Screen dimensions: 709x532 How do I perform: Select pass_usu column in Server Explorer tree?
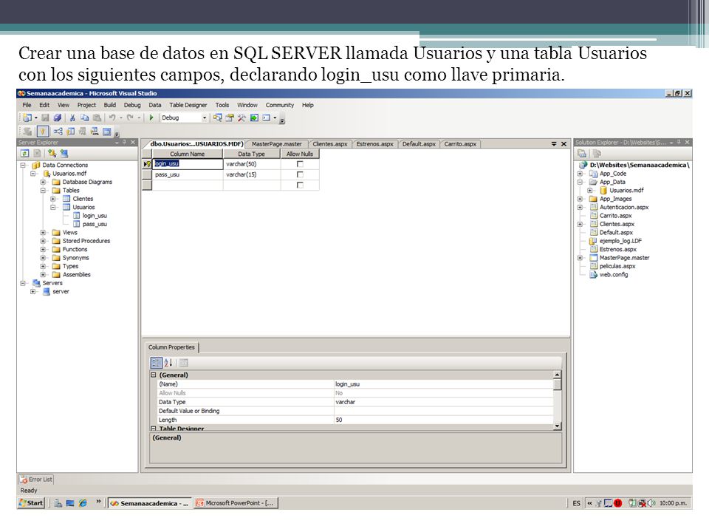[x=95, y=225]
